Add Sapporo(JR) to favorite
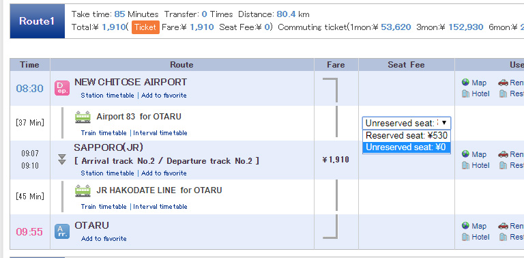The height and width of the screenshot is (258, 524). pos(164,173)
